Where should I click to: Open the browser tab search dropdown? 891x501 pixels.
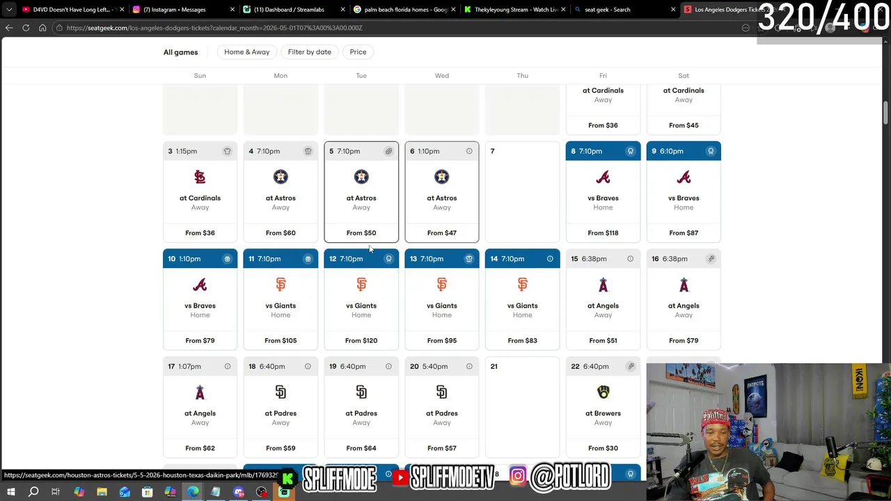(9, 10)
